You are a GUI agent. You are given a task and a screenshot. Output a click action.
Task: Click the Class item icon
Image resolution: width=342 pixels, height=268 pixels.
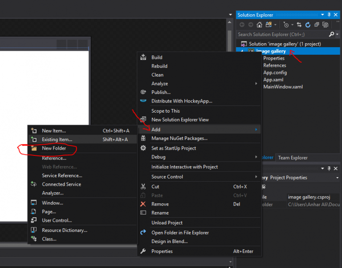[34, 239]
